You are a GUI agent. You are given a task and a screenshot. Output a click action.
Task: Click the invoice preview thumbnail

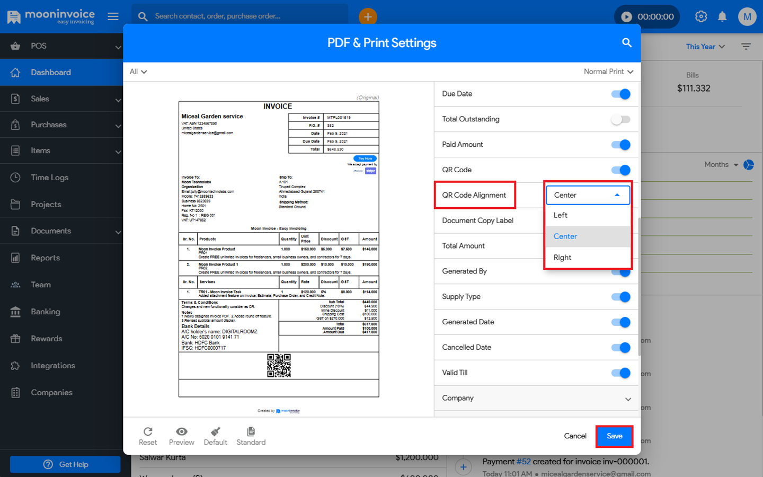click(279, 249)
